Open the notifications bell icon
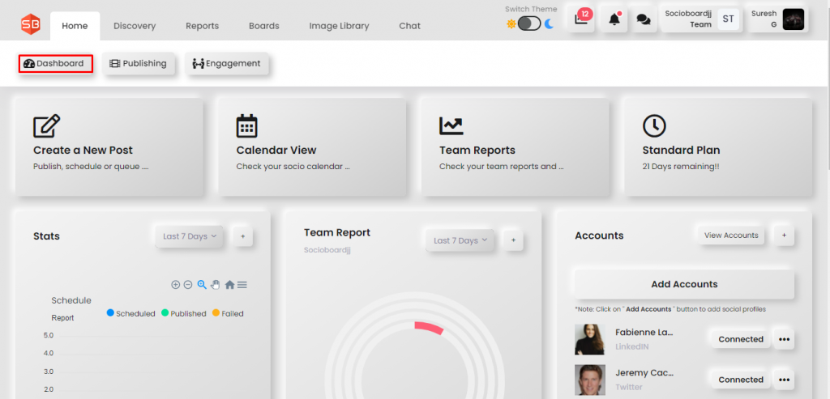Viewport: 830px width, 399px height. (x=614, y=19)
